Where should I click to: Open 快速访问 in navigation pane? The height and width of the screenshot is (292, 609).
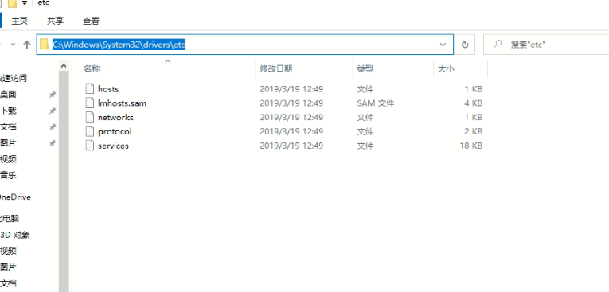(14, 79)
